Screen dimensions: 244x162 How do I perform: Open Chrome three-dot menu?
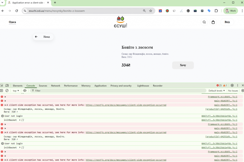click(x=242, y=11)
